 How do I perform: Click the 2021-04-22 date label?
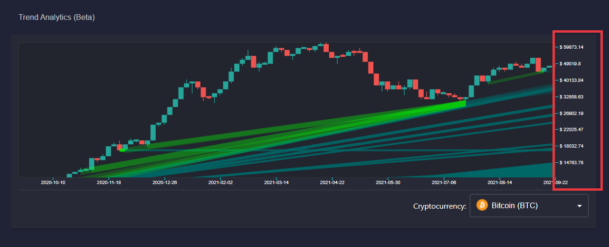(x=332, y=182)
